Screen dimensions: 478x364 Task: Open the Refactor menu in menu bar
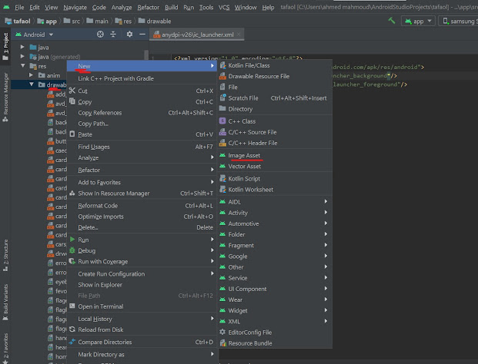(x=149, y=7)
